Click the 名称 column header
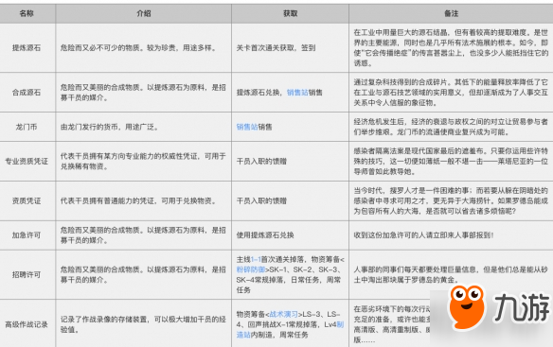 point(27,13)
